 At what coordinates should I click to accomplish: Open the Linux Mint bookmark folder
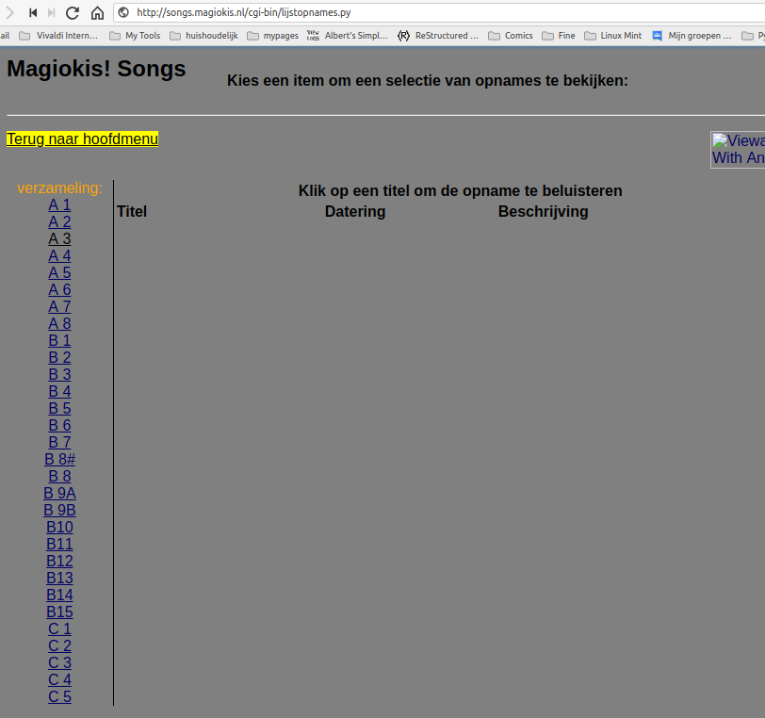tap(613, 36)
